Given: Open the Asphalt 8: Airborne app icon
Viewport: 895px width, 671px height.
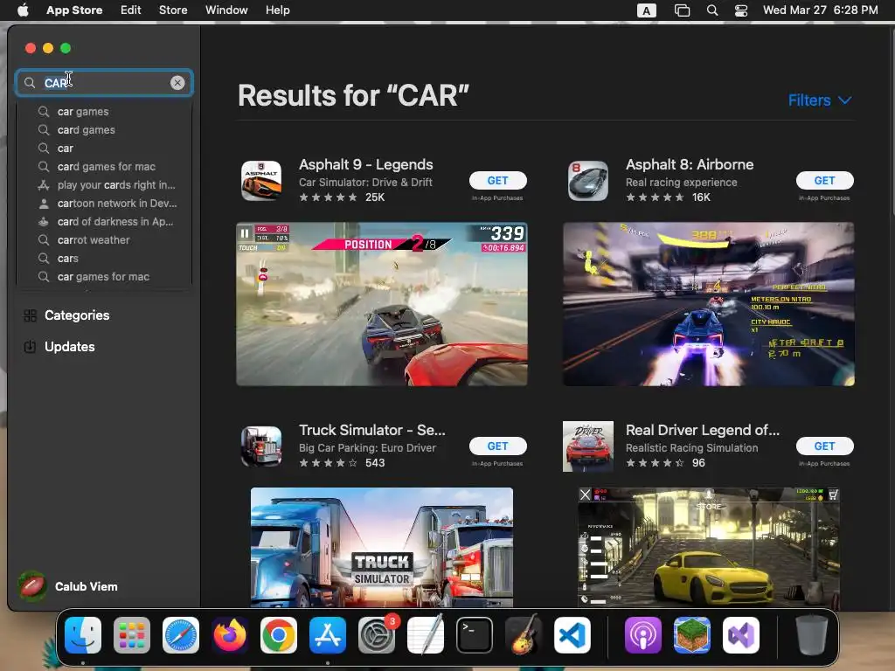Looking at the screenshot, I should click(x=588, y=181).
